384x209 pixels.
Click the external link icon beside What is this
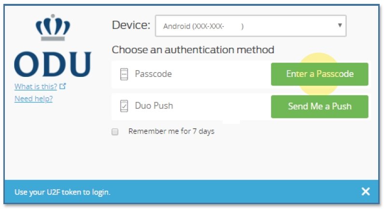[62, 87]
